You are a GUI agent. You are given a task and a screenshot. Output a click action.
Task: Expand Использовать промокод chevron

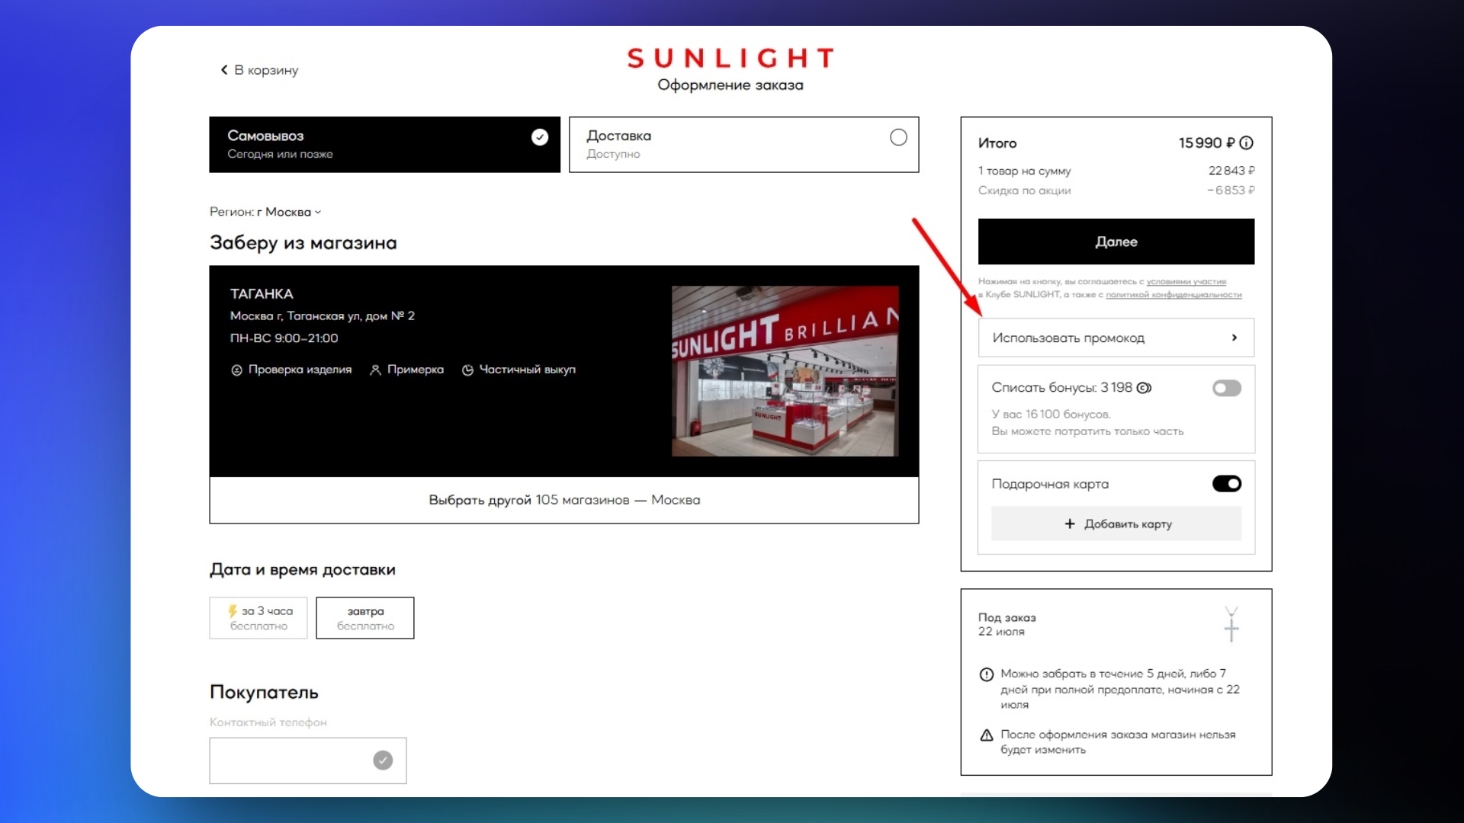[x=1234, y=338]
